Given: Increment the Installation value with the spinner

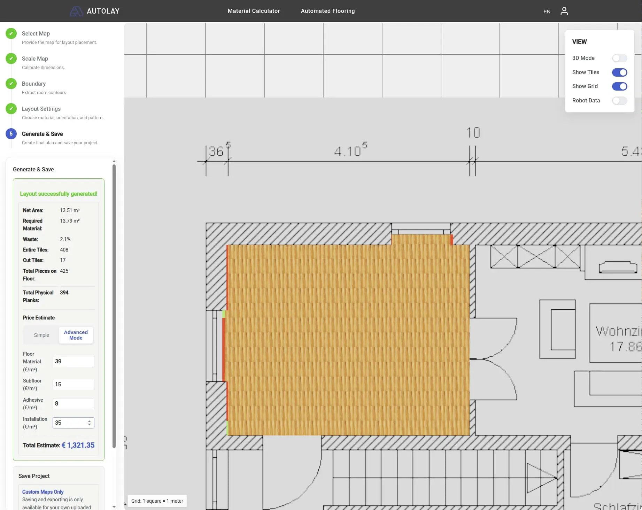Looking at the screenshot, I should pyautogui.click(x=90, y=421).
